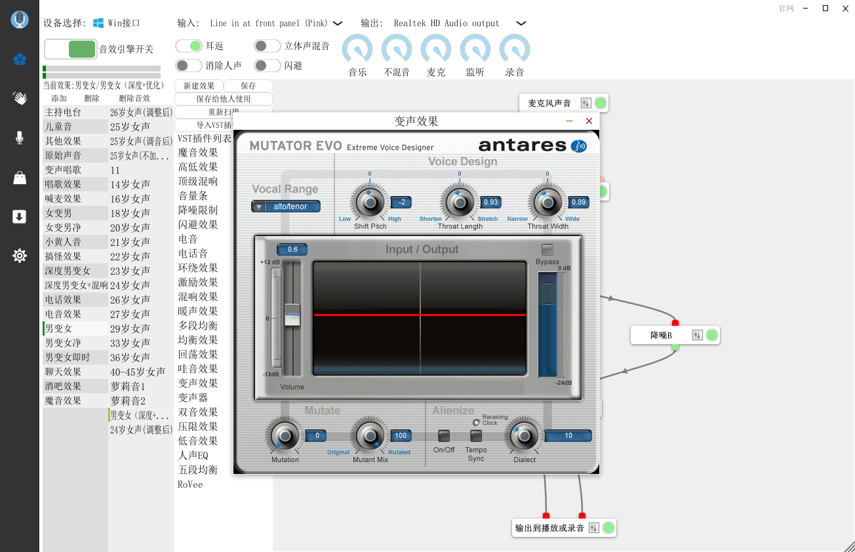Click the Mutation knob

pyautogui.click(x=285, y=436)
